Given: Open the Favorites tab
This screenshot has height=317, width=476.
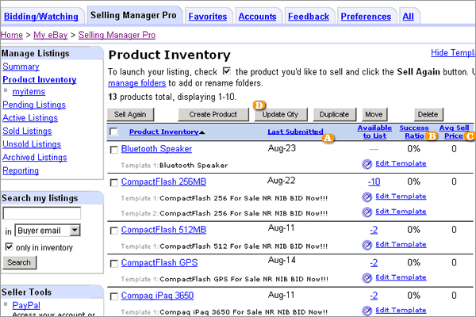Looking at the screenshot, I should click(208, 17).
